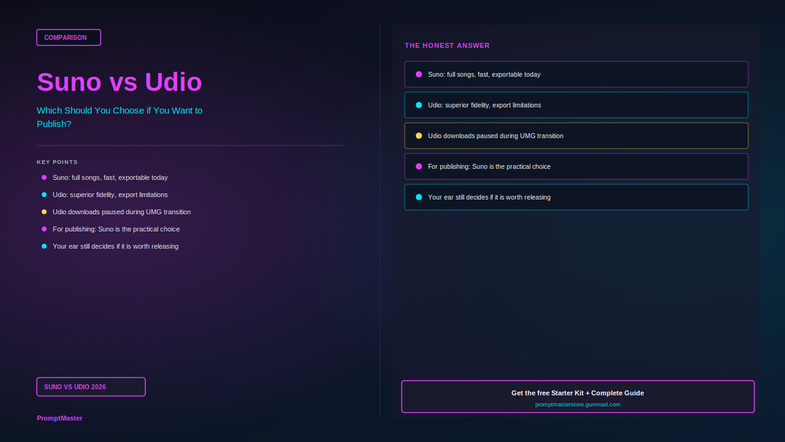Click the PromptMaster brand label
785x442 pixels.
(60, 418)
